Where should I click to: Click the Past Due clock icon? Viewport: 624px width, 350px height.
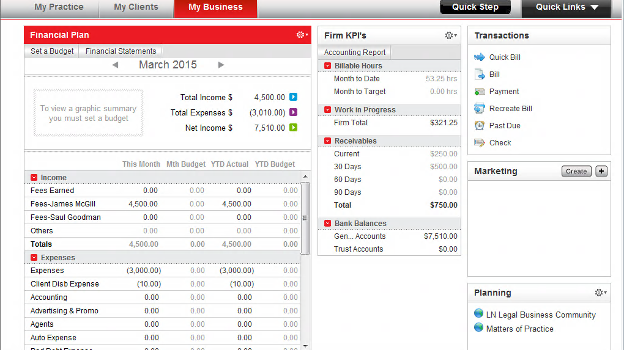(480, 126)
